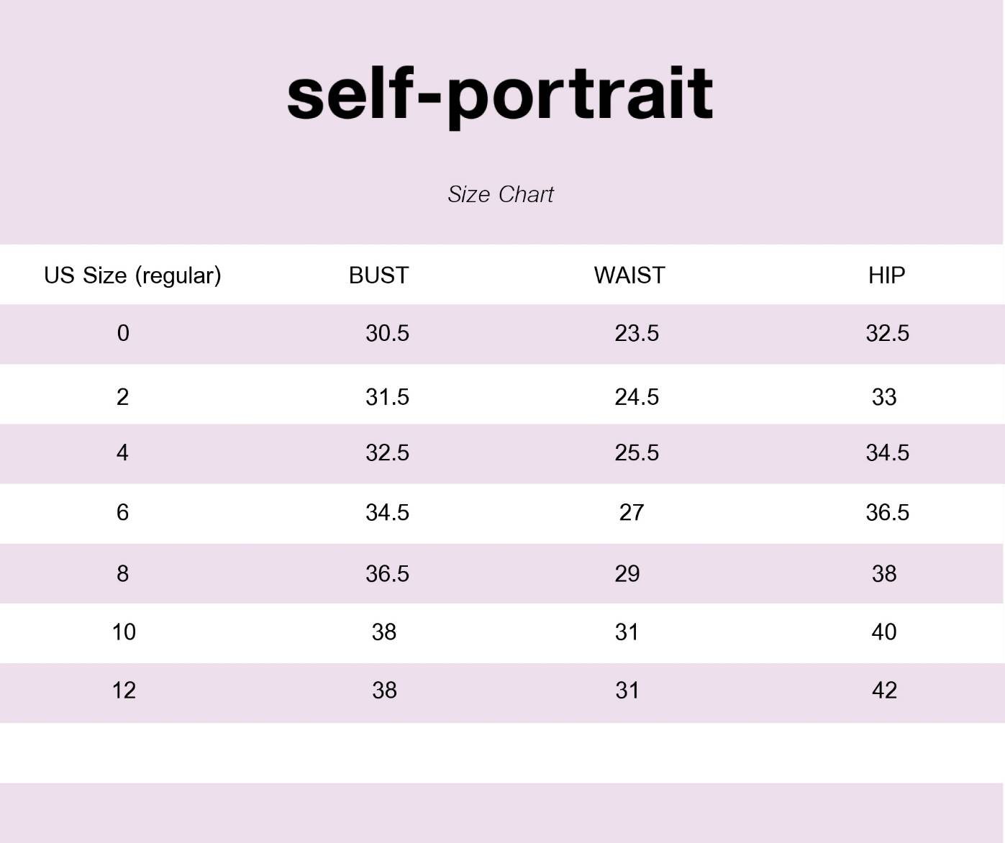This screenshot has height=843, width=1005.
Task: Click waist value 24.5 for size 2
Action: pyautogui.click(x=637, y=397)
